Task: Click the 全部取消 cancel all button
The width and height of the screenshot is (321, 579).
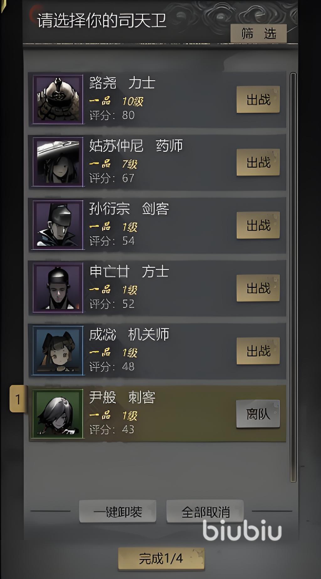Action: (205, 511)
